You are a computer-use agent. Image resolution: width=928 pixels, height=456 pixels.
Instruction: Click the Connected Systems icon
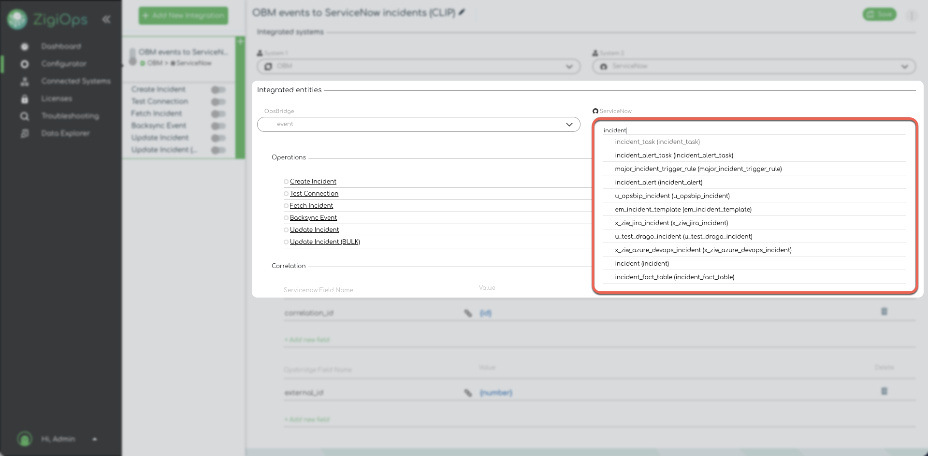[x=25, y=81]
